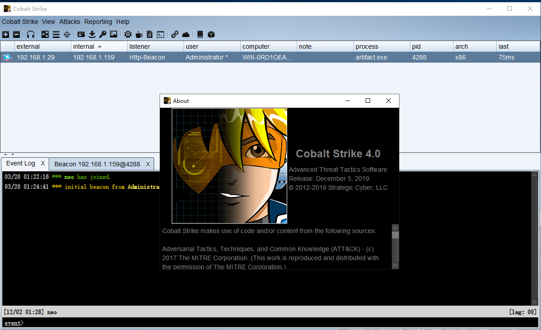The image size is (541, 330).
Task: Open help via the book icon
Action: (x=200, y=34)
